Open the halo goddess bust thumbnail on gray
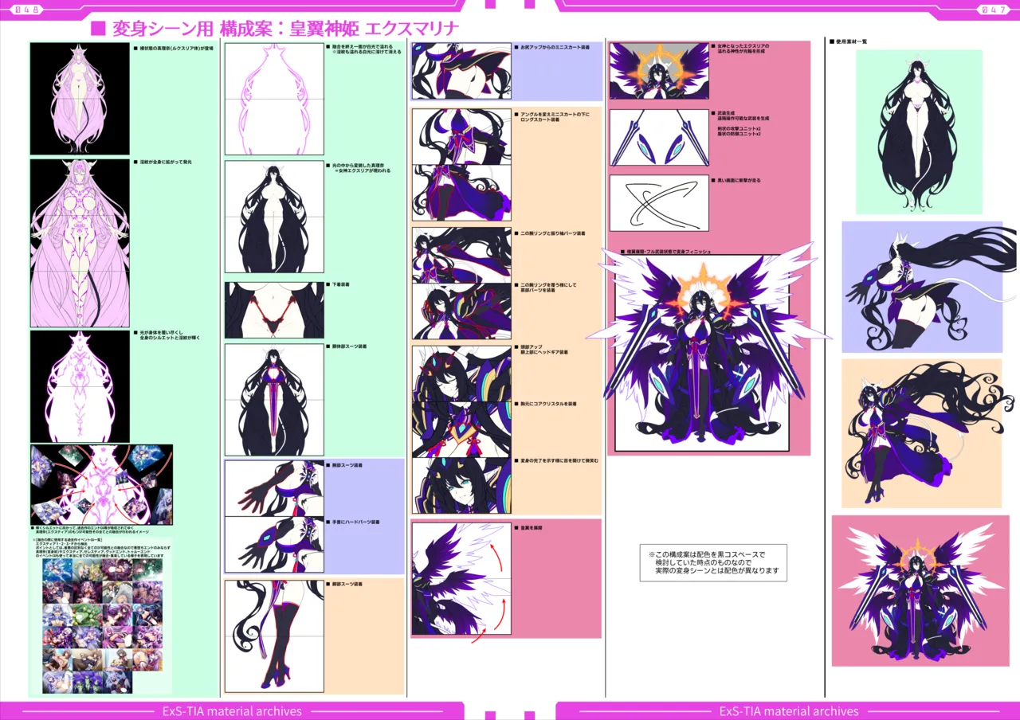 coord(659,71)
